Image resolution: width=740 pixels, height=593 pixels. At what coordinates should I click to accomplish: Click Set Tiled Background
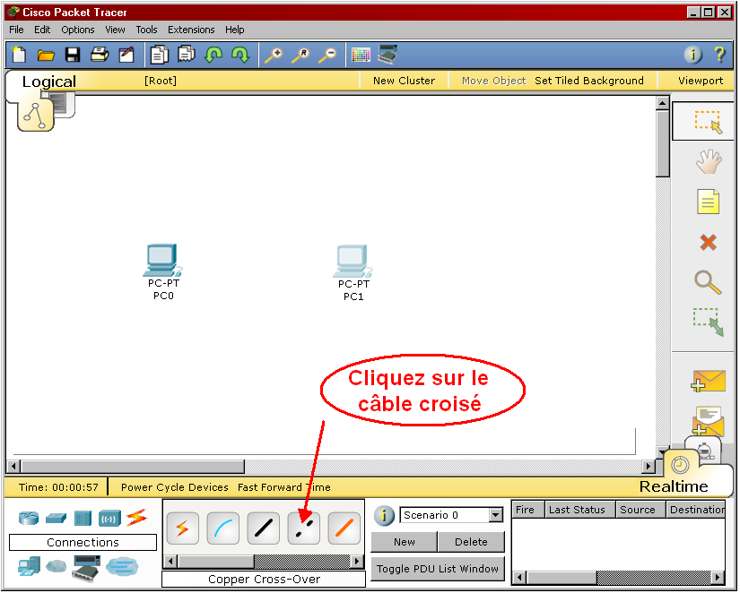[x=589, y=81]
